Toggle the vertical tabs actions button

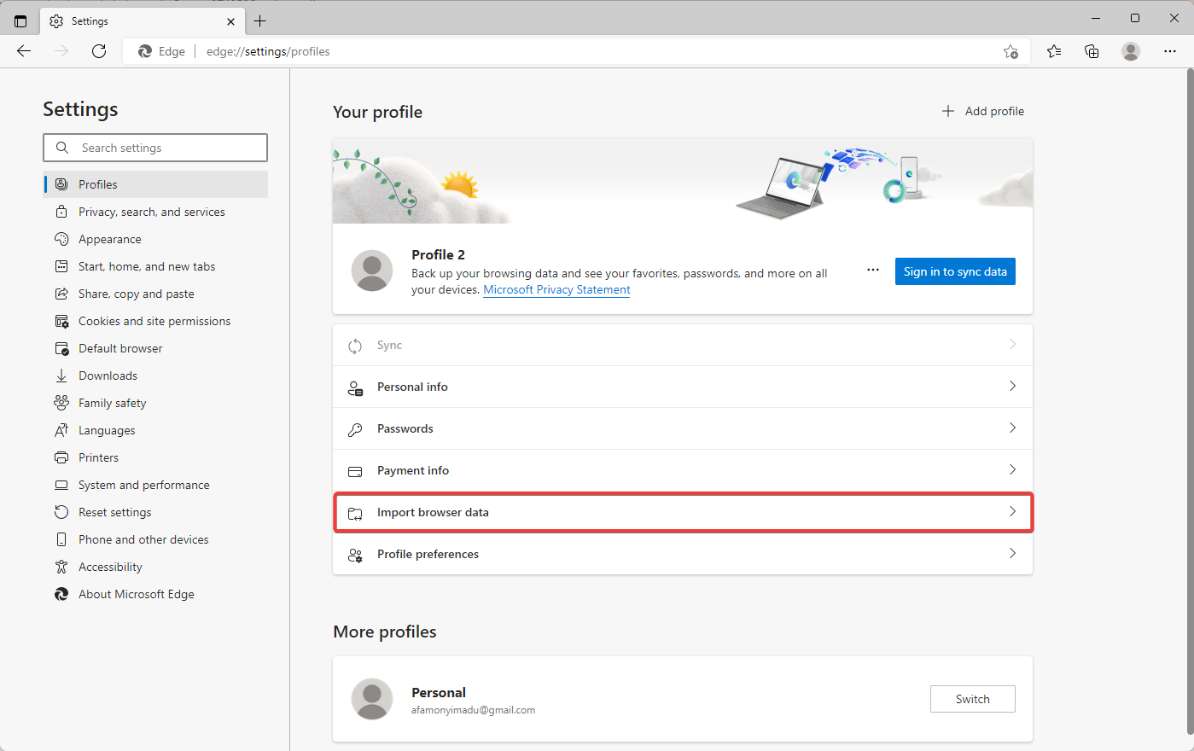click(x=20, y=21)
